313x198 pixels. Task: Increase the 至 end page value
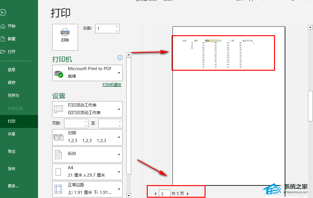[x=120, y=121]
